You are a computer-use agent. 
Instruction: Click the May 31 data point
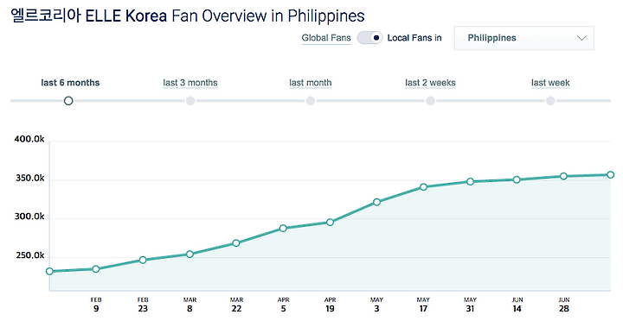click(x=470, y=181)
